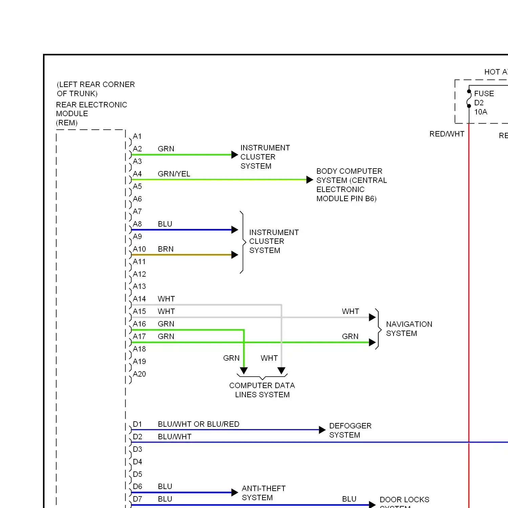Viewport: 508px width, 508px height.
Task: Select pin label A1
Action: click(137, 136)
